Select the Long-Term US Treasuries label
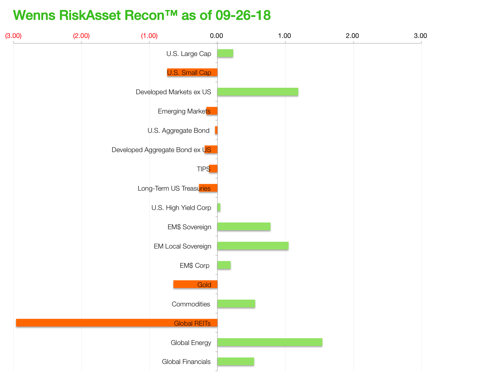This screenshot has height=380, width=486. (174, 188)
